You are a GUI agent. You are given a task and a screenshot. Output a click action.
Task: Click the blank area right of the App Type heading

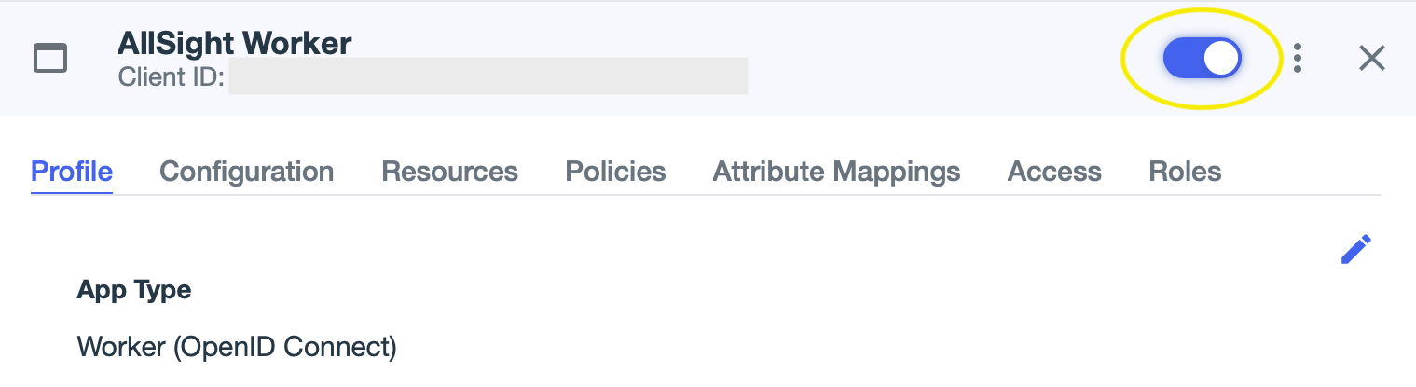click(653, 290)
